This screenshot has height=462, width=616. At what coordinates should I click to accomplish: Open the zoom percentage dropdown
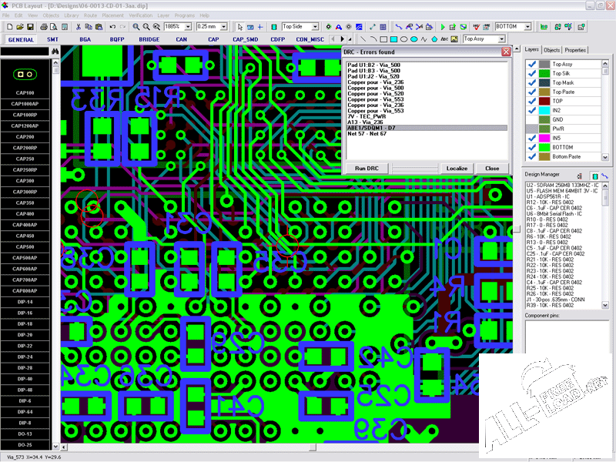click(188, 26)
